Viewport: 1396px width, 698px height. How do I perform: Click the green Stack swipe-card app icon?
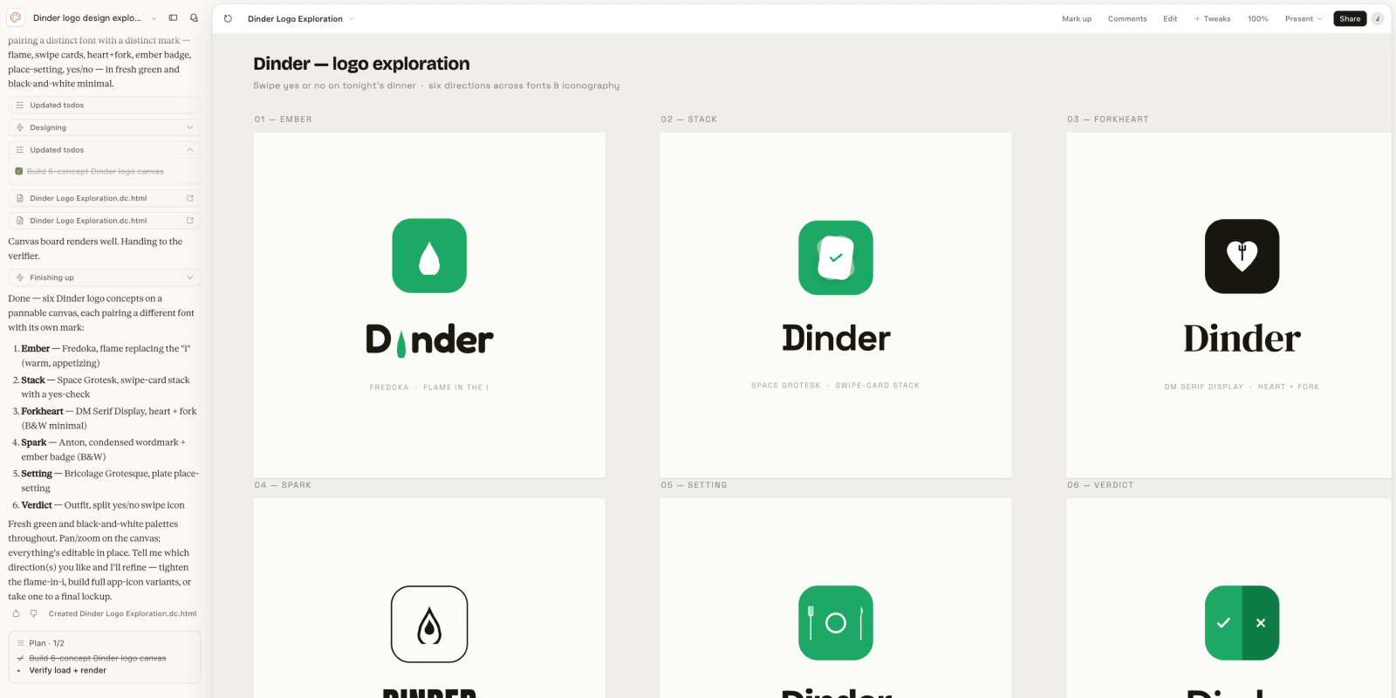[836, 257]
